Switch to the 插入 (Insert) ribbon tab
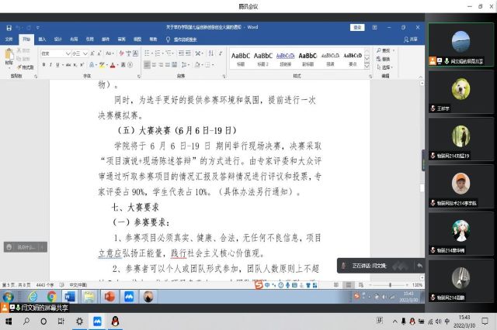The image size is (497, 330). [42, 37]
